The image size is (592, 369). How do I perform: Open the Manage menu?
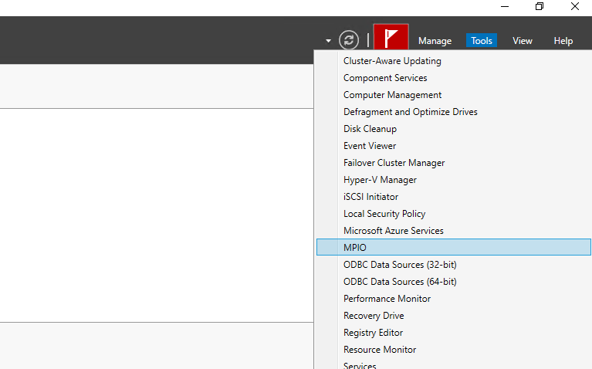pos(435,41)
